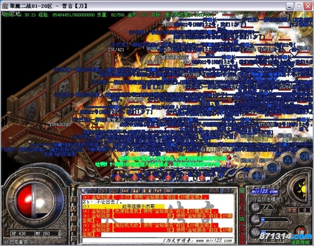
Task: Toggle the fourth left-side chat channel button
Action: pos(74,228)
